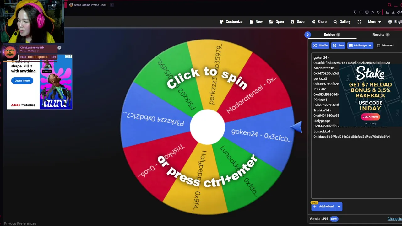Close the Chicken Dance Mix player
This screenshot has height=226, width=402.
point(59,48)
